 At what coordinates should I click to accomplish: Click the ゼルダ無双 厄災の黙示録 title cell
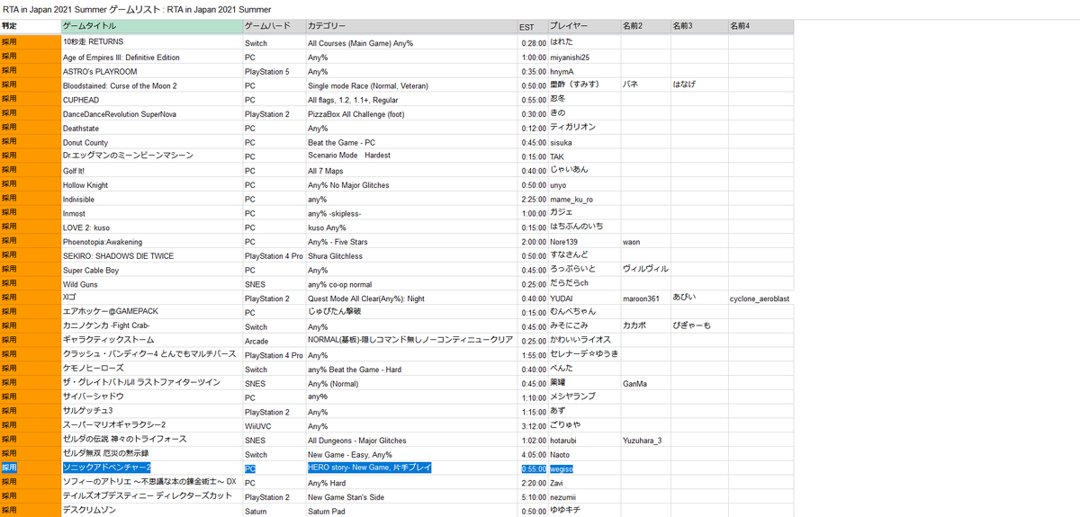point(151,454)
